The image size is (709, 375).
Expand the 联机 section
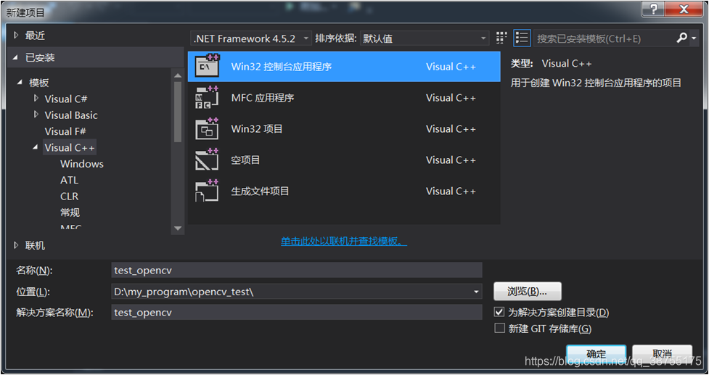tap(16, 245)
